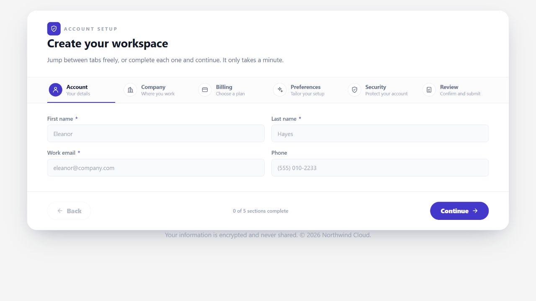Viewport: 536px width, 301px height.
Task: Click the "Choose a plan" subtitle
Action: coord(230,94)
